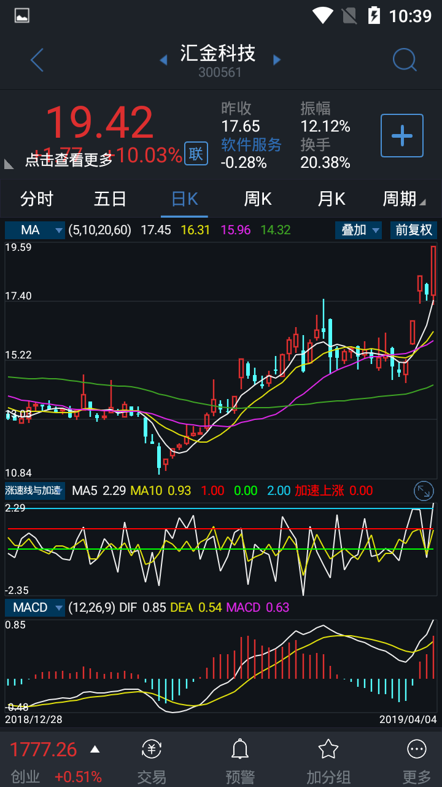Image resolution: width=442 pixels, height=787 pixels.
Task: Tap the 19.42 current price
Action: pos(99,122)
